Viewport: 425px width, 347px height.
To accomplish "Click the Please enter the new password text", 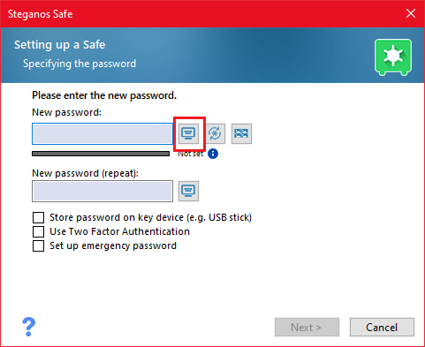I will tap(104, 95).
